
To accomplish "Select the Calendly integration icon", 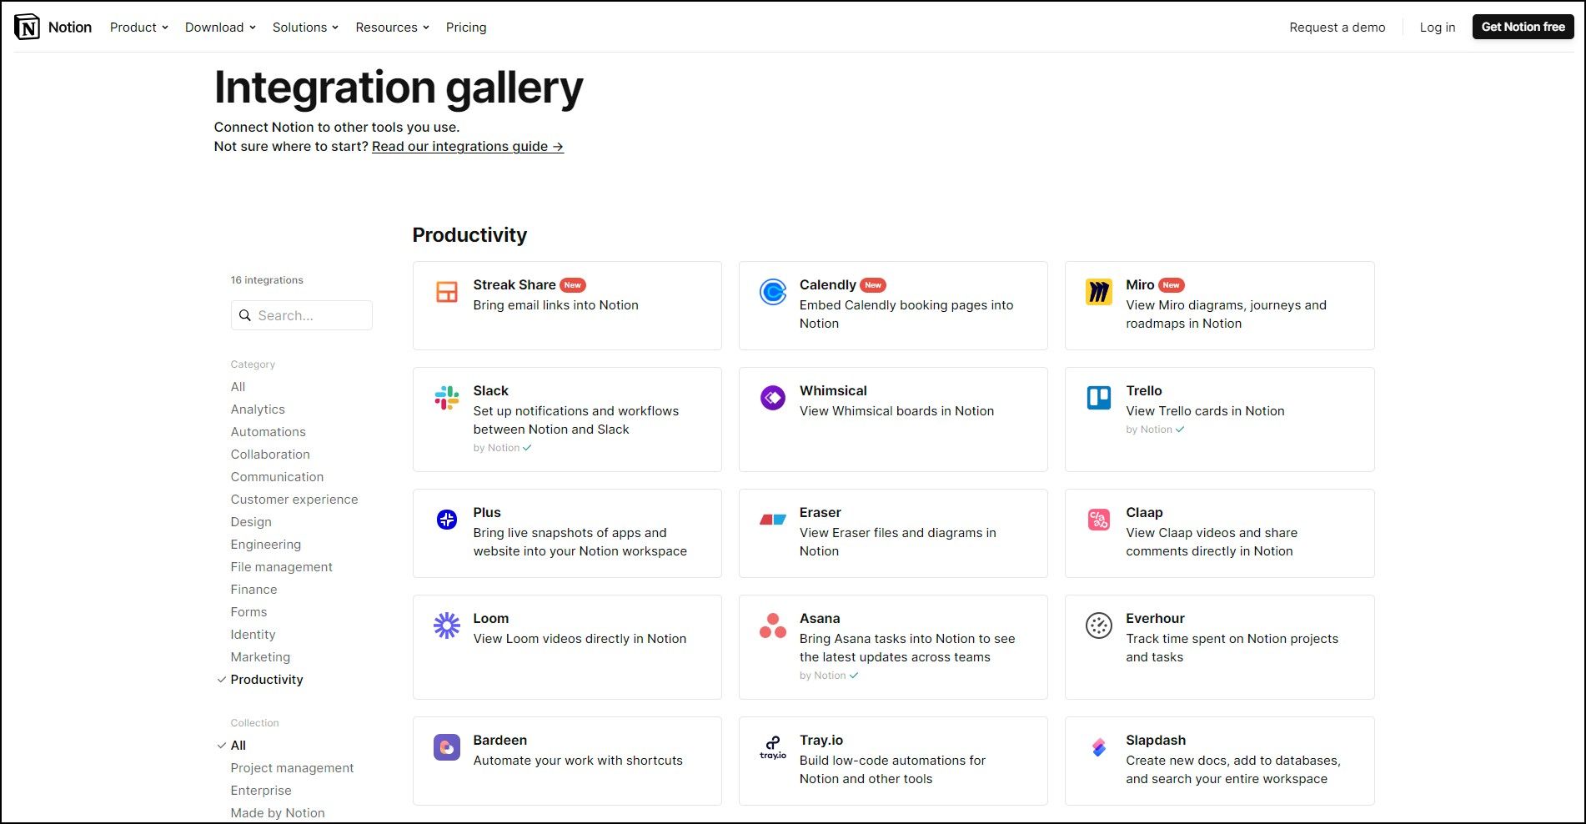I will click(x=772, y=292).
